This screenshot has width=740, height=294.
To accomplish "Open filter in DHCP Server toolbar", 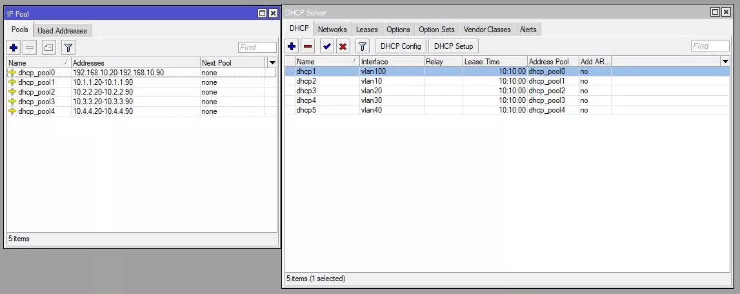I will coord(362,46).
